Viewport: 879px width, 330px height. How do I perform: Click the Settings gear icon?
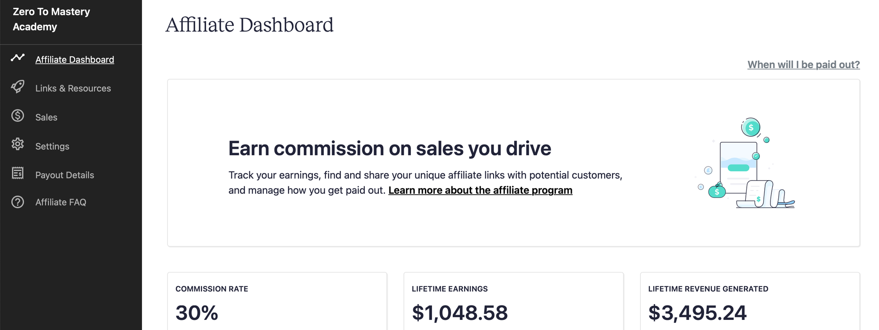click(18, 144)
